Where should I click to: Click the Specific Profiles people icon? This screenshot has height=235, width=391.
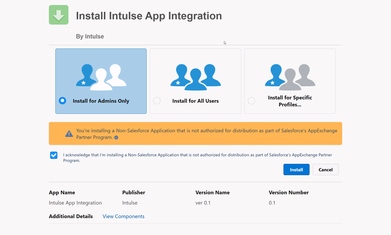290,77
